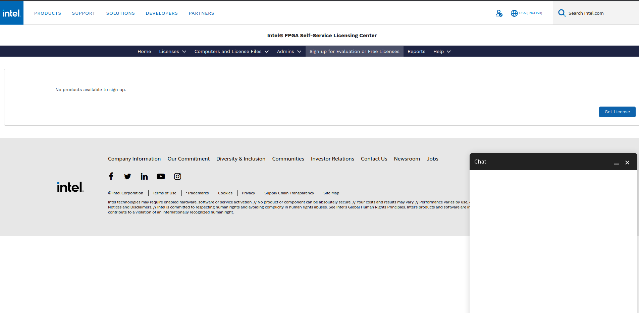
Task: Open Intel's Instagram page icon
Action: (177, 176)
